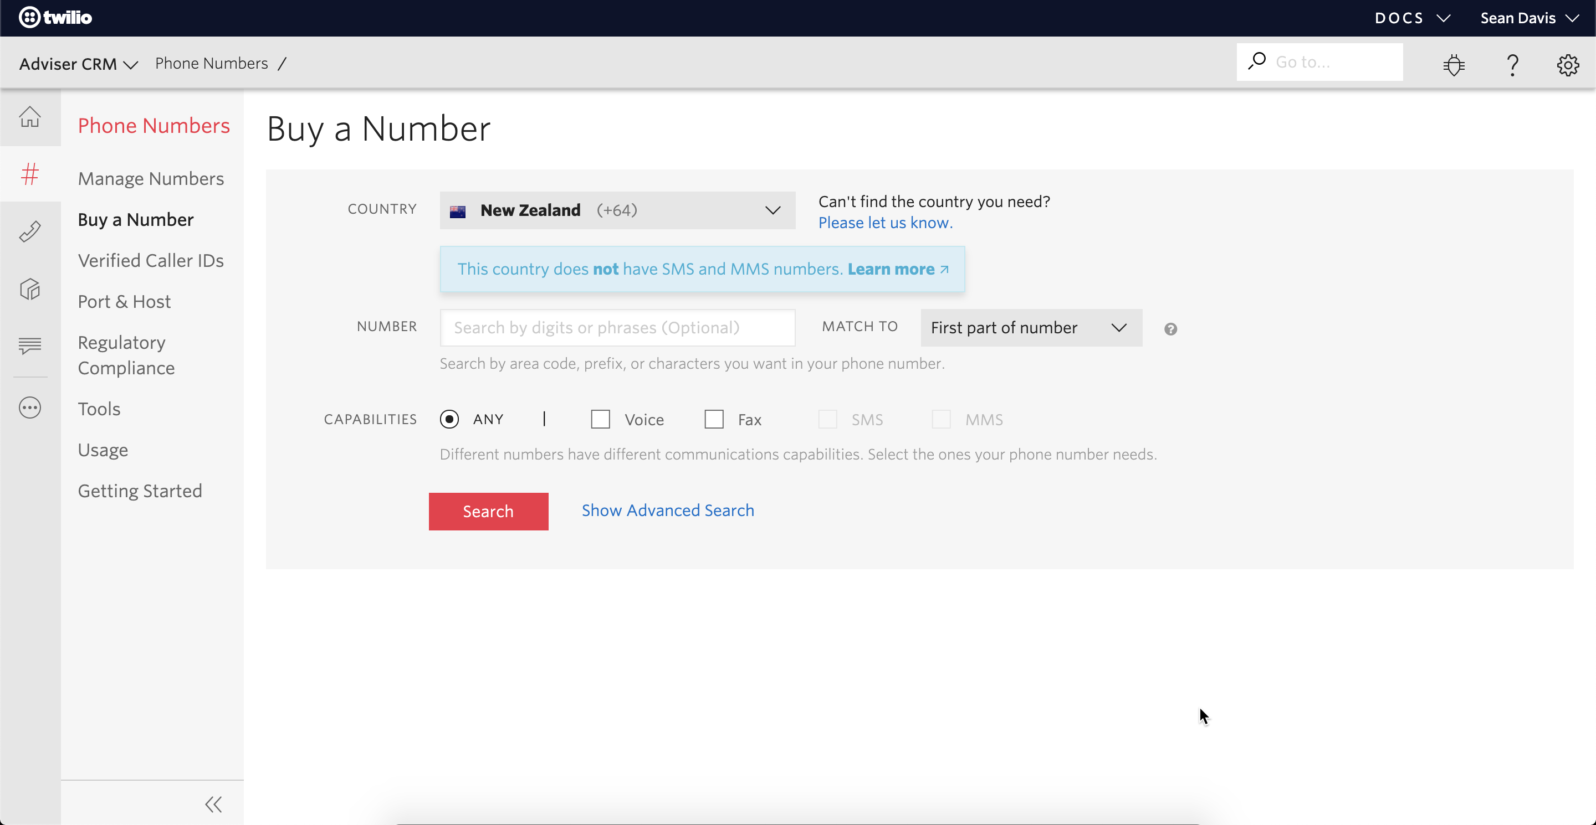The height and width of the screenshot is (825, 1596).
Task: Click the home icon in sidebar
Action: tap(30, 116)
